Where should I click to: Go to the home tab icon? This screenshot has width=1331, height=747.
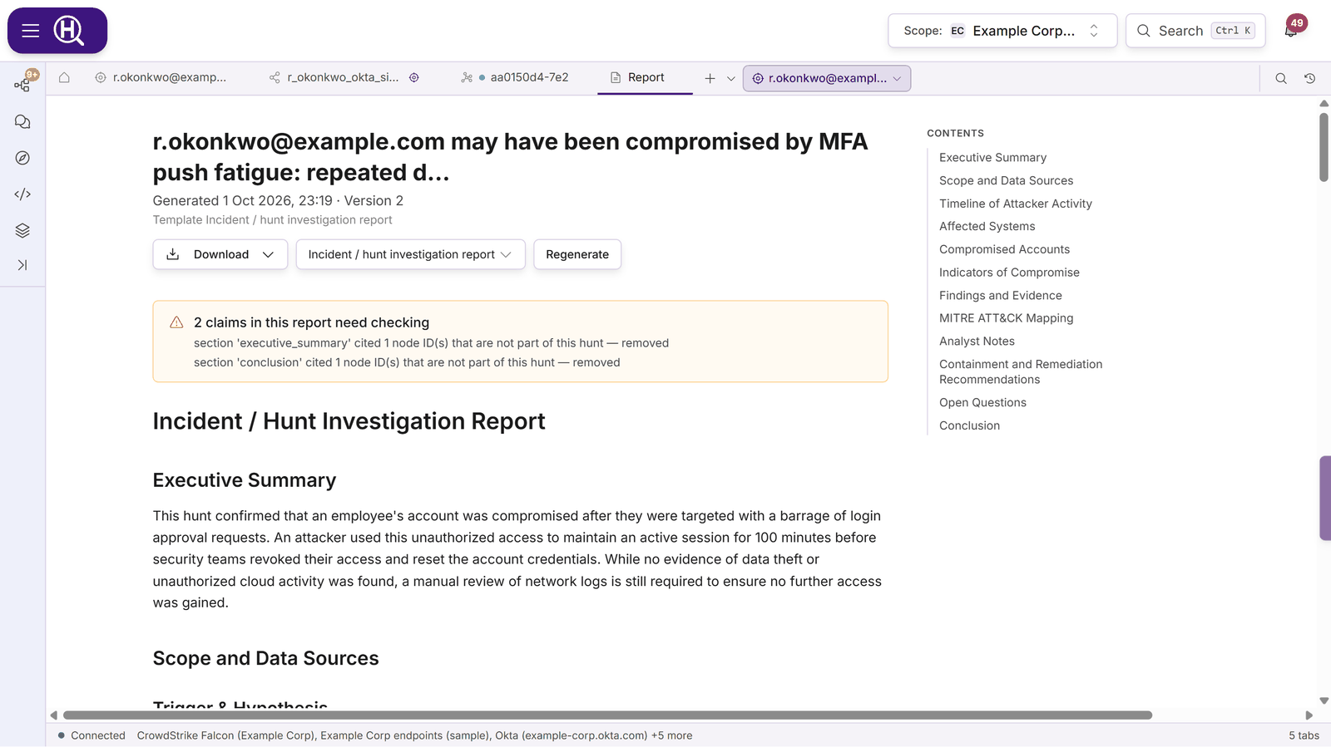[x=64, y=78]
